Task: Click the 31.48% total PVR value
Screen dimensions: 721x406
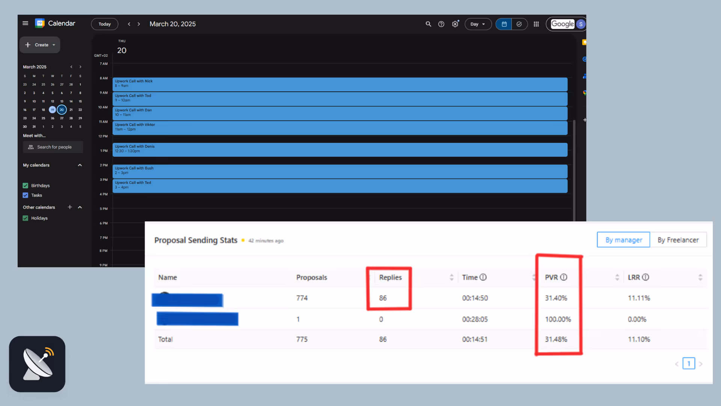Action: tap(556, 339)
